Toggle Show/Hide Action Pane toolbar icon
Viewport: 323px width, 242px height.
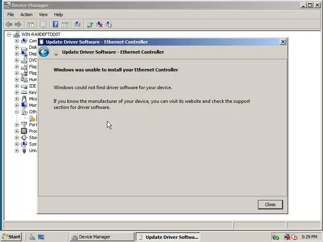pyautogui.click(x=65, y=25)
